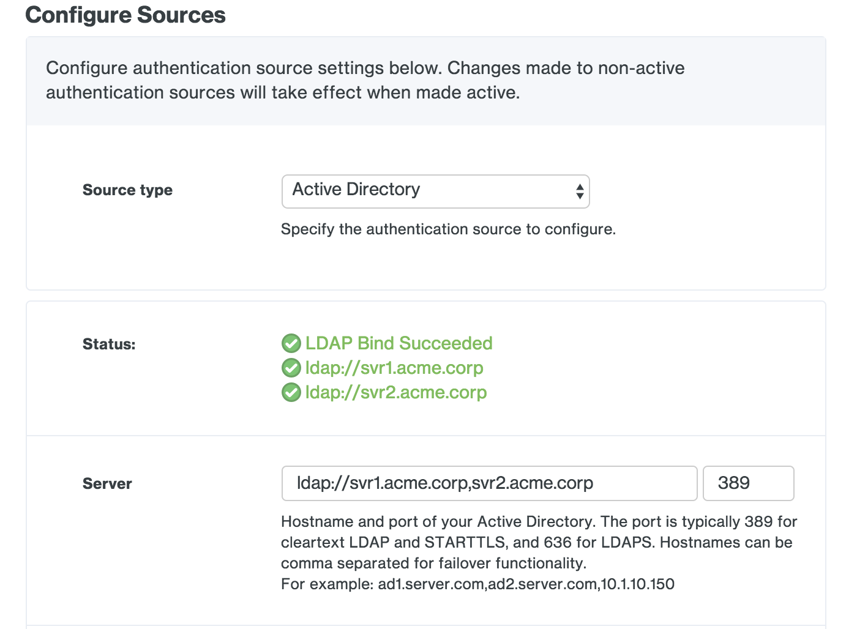Click the example hostnames line ad1.server.com
The width and height of the screenshot is (857, 629).
click(x=477, y=584)
